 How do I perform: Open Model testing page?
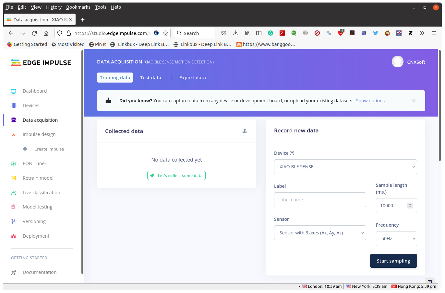click(37, 207)
